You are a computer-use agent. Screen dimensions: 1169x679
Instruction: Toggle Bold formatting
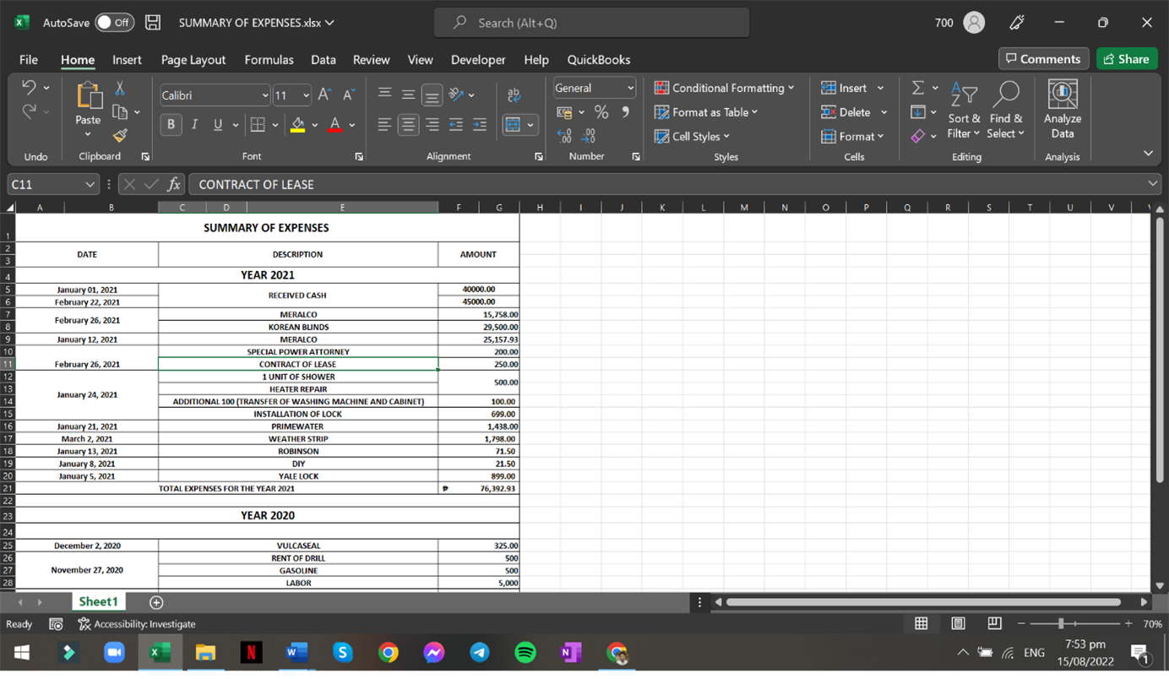tap(171, 125)
